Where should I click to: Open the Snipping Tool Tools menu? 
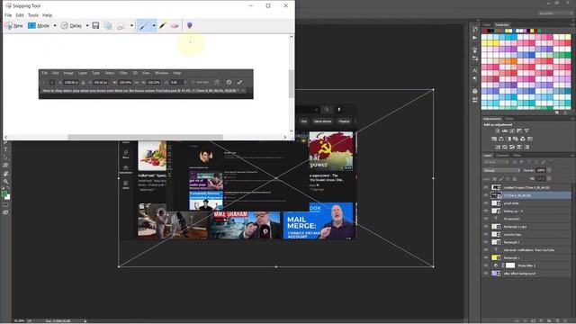[x=33, y=15]
